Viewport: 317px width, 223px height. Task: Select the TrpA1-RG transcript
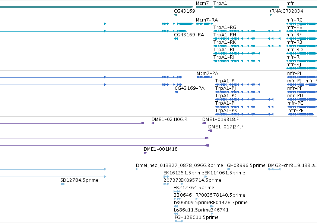click(x=247, y=31)
